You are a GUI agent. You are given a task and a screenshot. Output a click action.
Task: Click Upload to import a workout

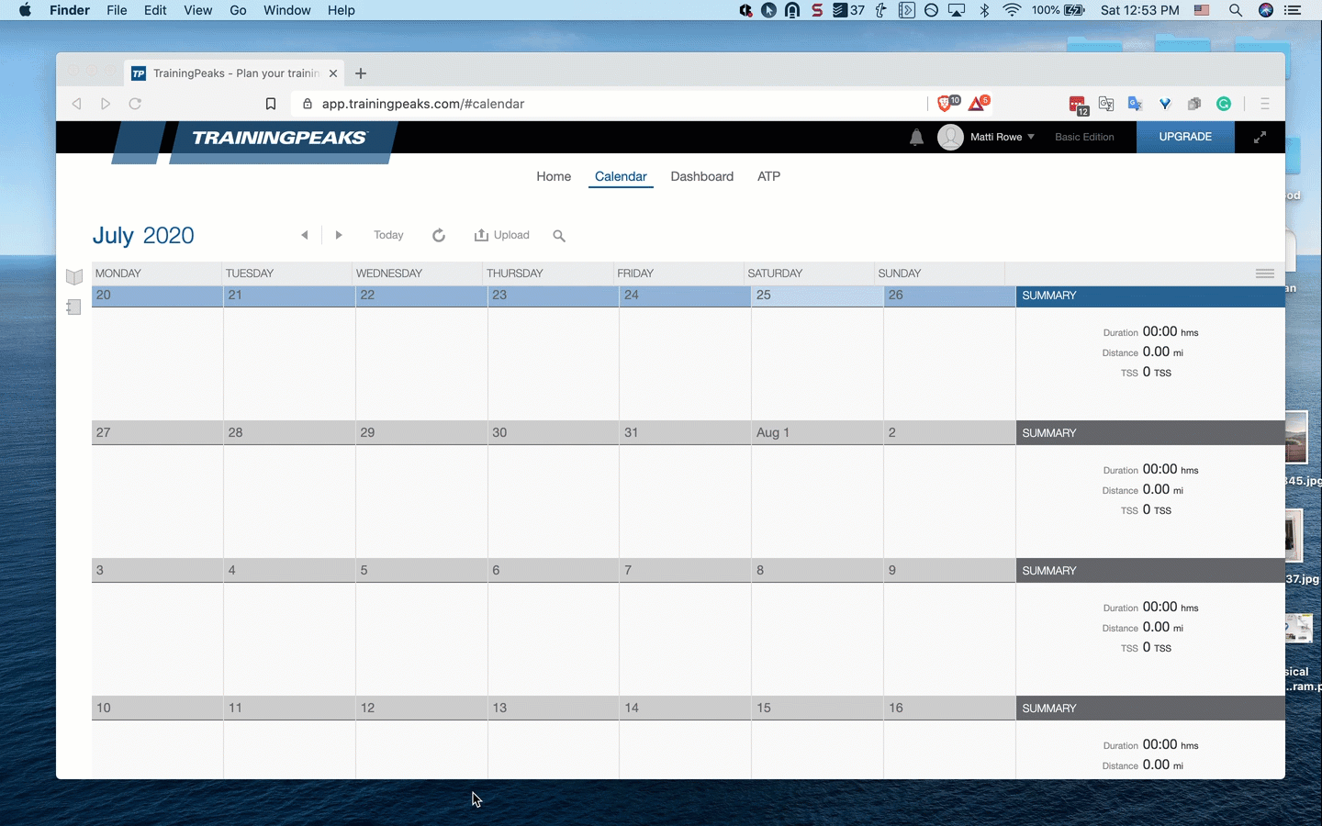coord(502,235)
